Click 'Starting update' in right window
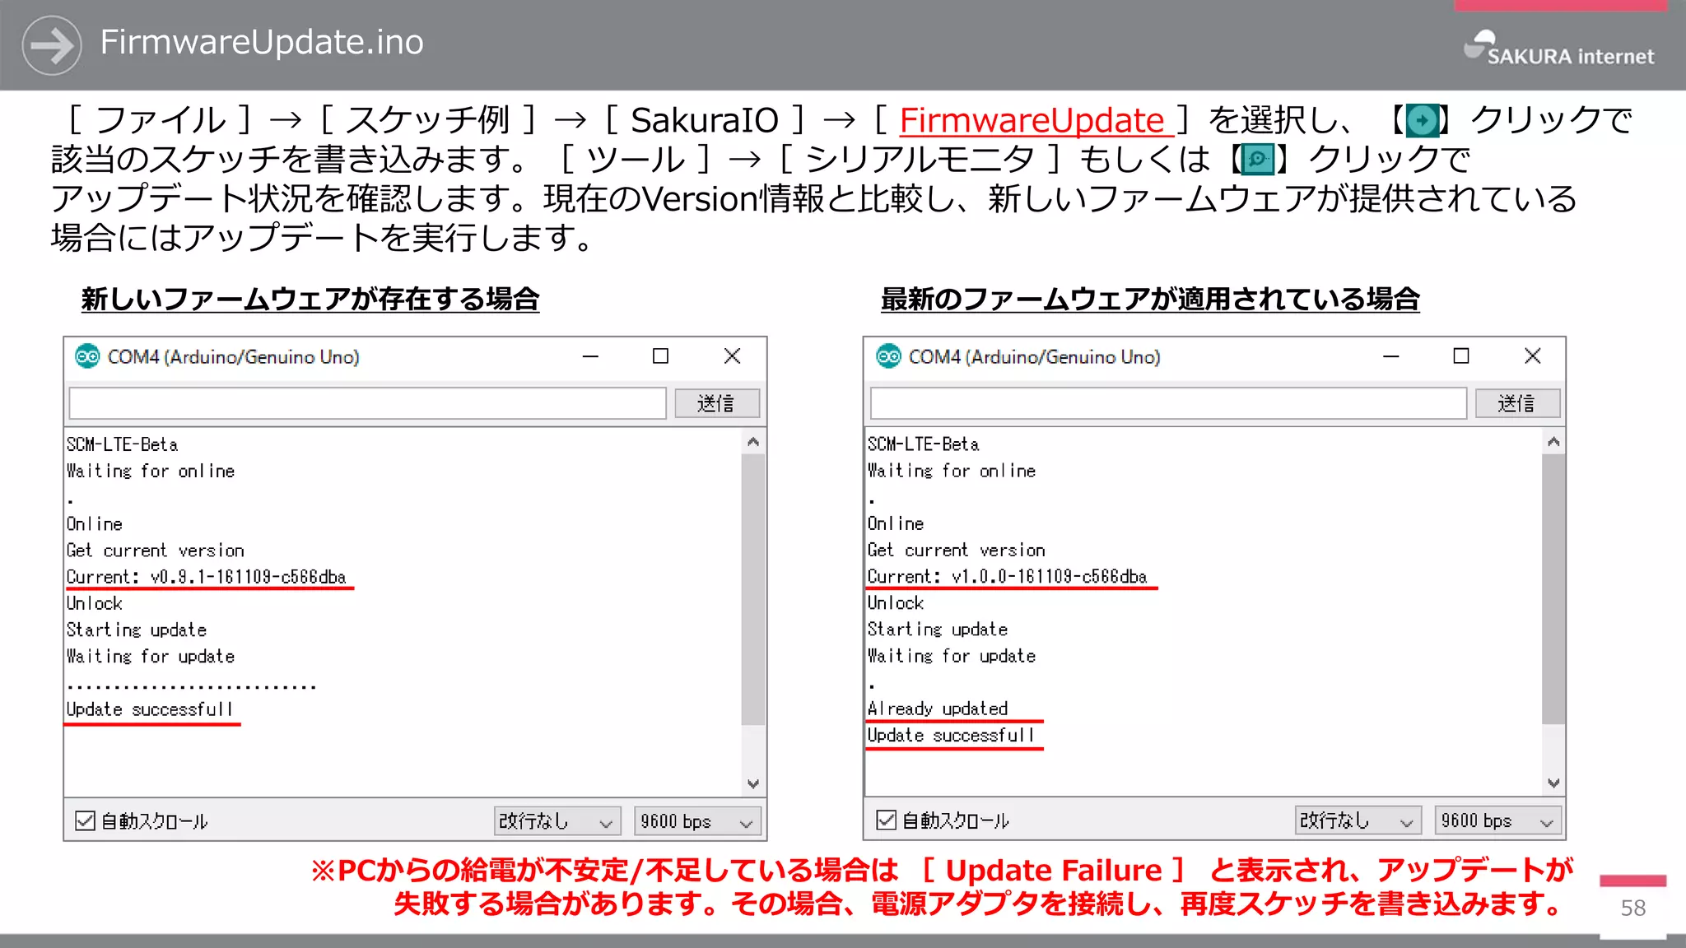 [938, 629]
